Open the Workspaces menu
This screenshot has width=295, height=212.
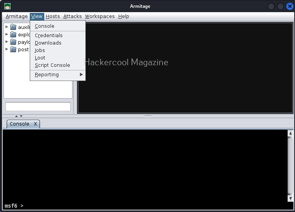[100, 16]
